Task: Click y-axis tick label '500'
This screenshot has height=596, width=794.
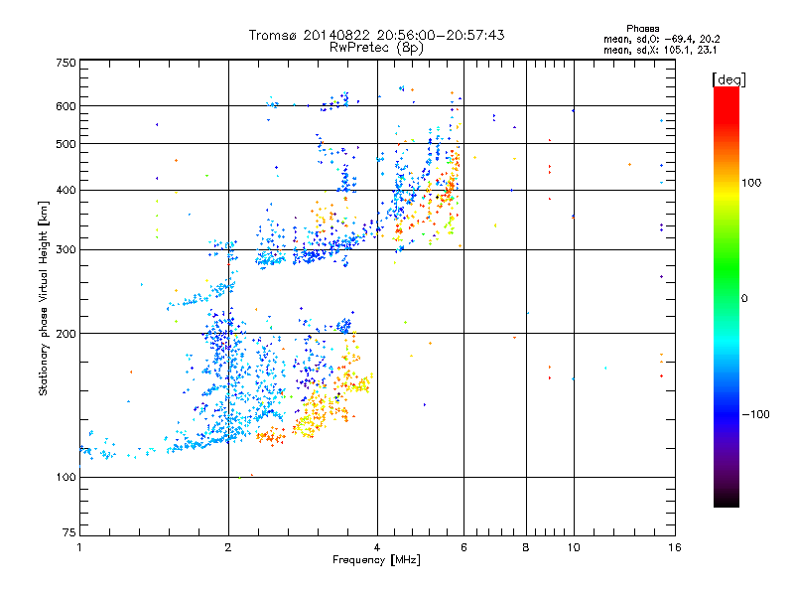Action: (x=66, y=144)
